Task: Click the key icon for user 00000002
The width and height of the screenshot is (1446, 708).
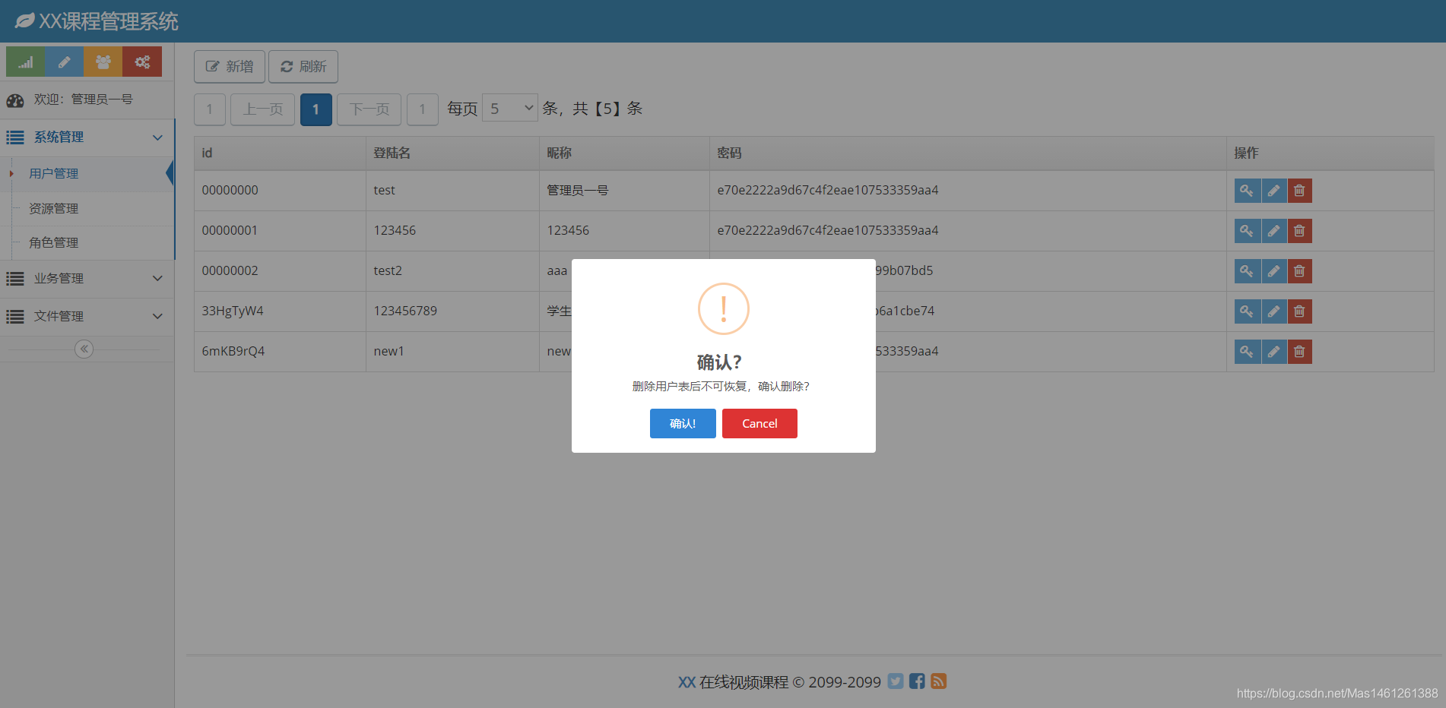Action: click(1247, 271)
